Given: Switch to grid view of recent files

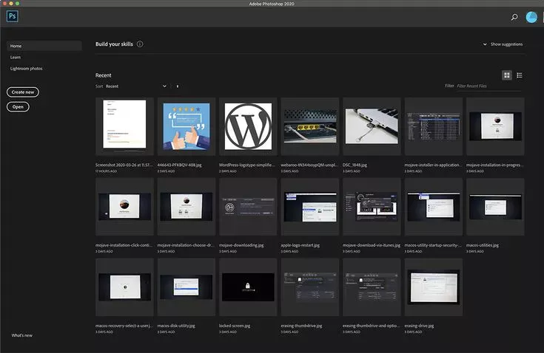Looking at the screenshot, I should [x=507, y=75].
